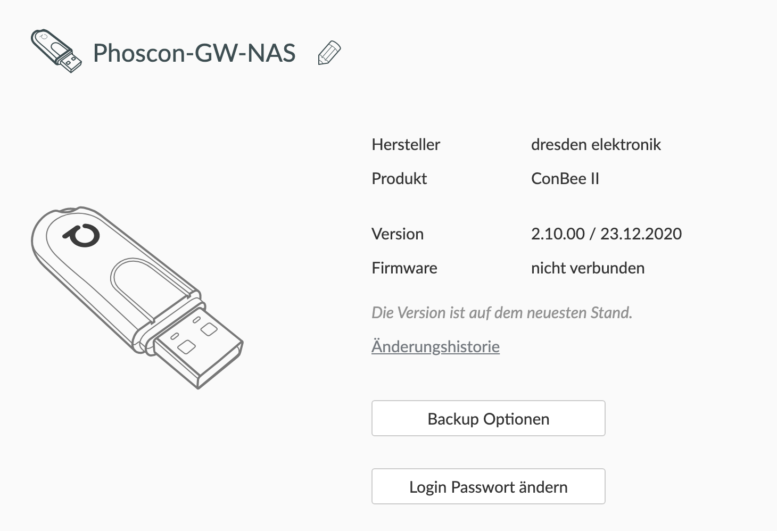Image resolution: width=777 pixels, height=531 pixels.
Task: Select the Phoscon-GW-NAS gateway title
Action: click(194, 53)
